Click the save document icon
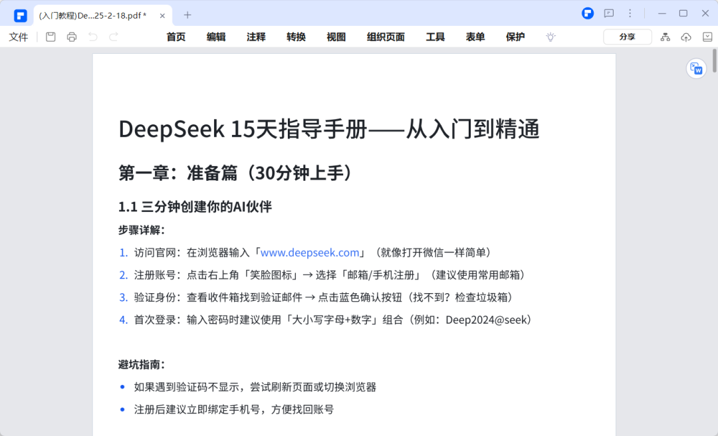The image size is (718, 436). tap(51, 37)
